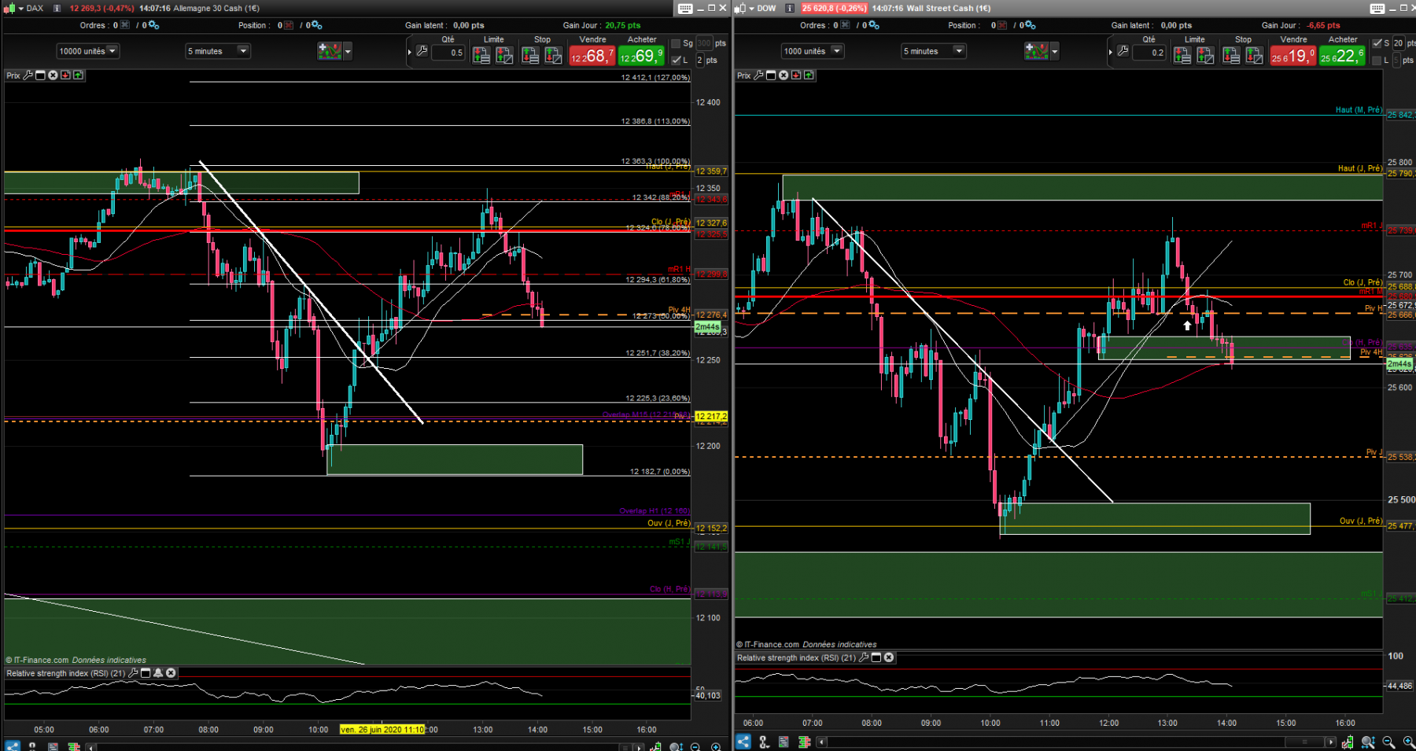
Task: Open DOW chart style dropdown arrow
Action: (751, 8)
